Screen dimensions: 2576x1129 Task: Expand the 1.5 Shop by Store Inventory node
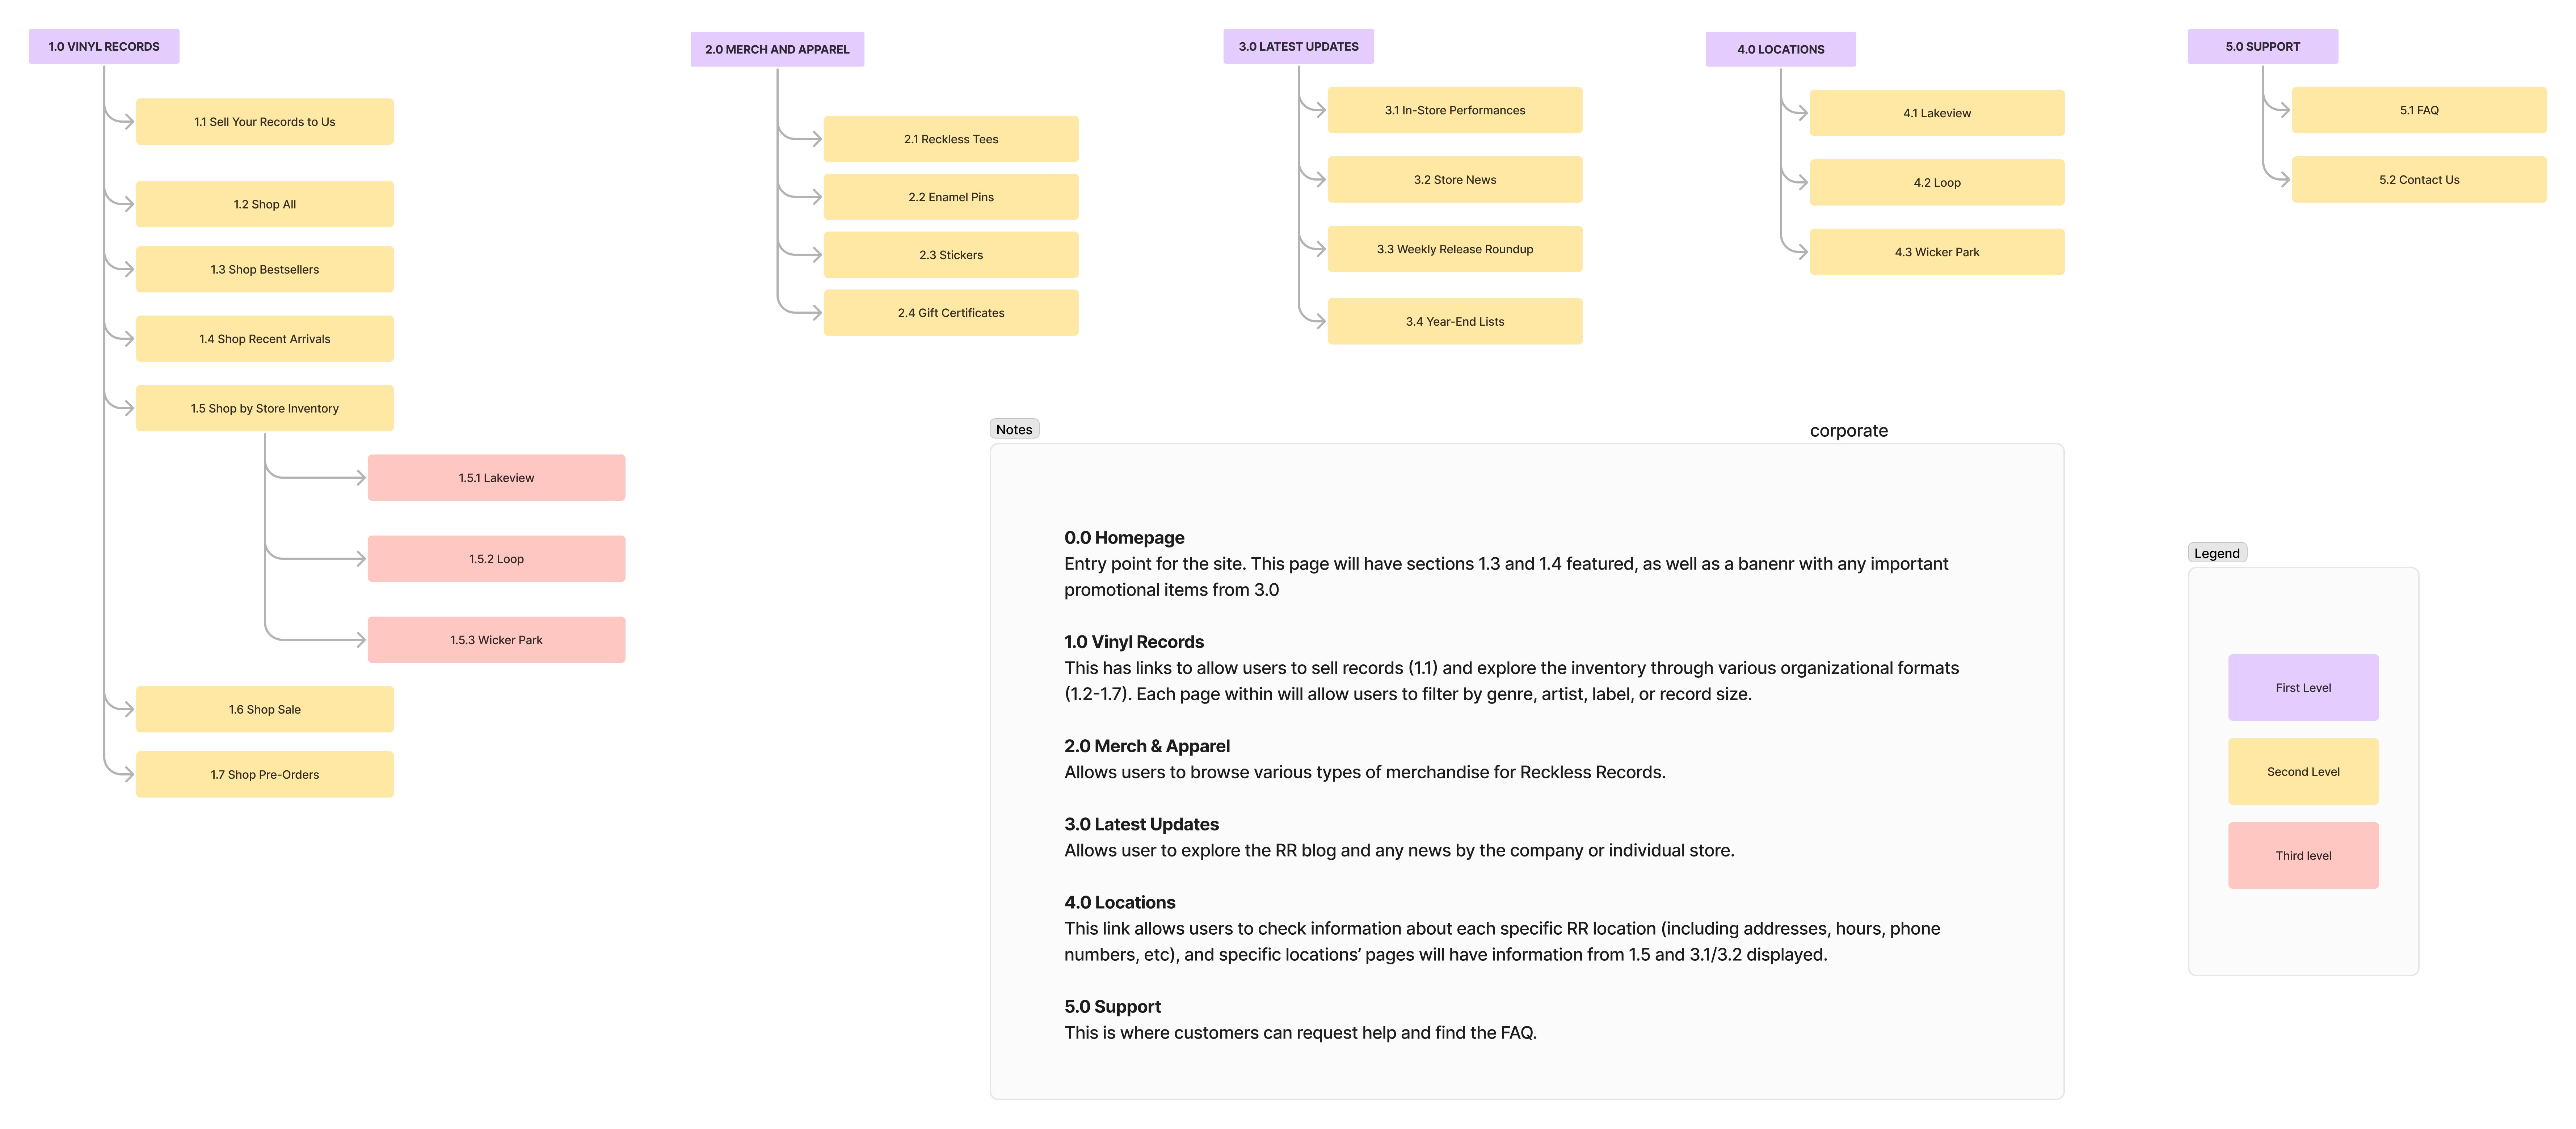coord(263,407)
